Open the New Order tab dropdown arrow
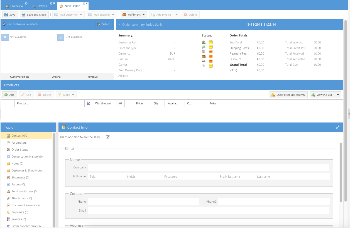 tap(84, 3)
